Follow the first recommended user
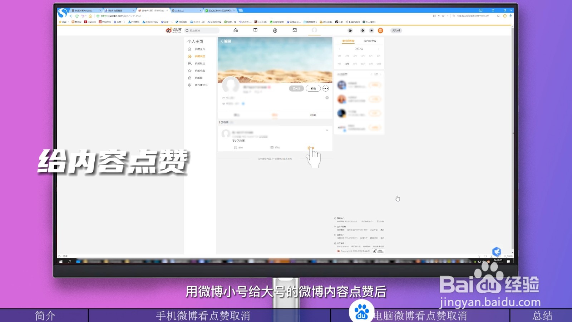 [x=375, y=85]
